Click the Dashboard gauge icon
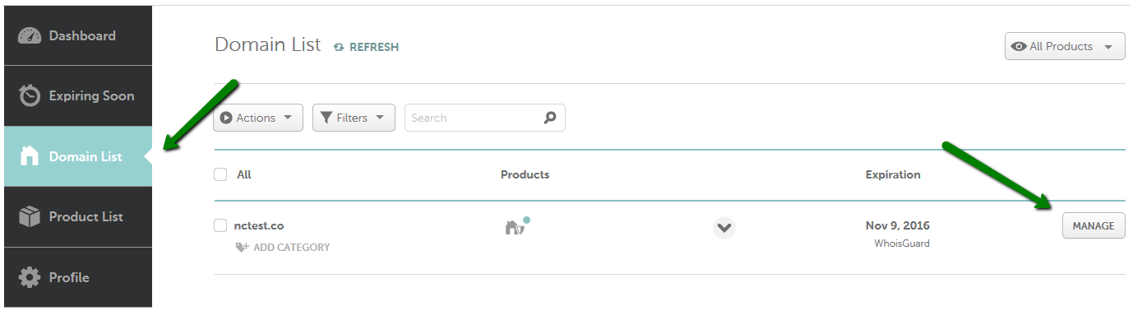 (30, 36)
